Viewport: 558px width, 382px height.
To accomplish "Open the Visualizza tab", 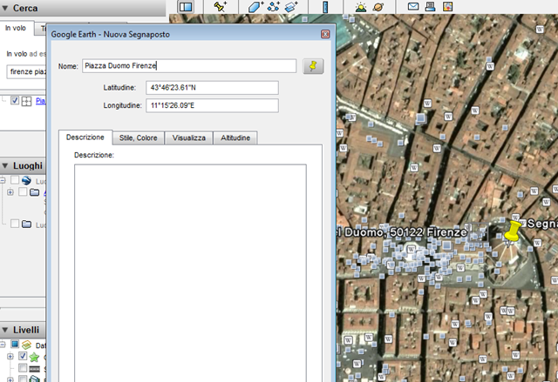I will coord(189,137).
